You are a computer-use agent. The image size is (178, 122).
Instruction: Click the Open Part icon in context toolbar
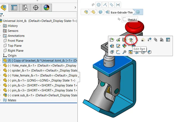click(112, 40)
